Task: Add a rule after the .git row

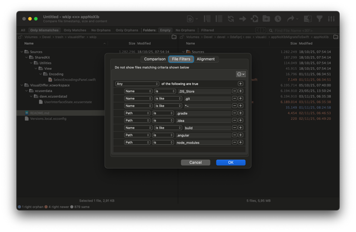Action: [x=240, y=98]
